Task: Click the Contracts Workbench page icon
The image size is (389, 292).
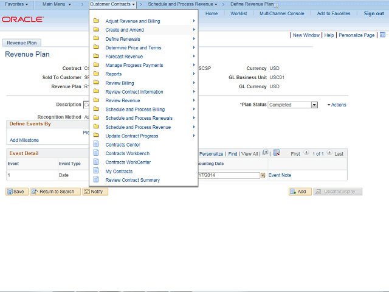Action: (96, 153)
